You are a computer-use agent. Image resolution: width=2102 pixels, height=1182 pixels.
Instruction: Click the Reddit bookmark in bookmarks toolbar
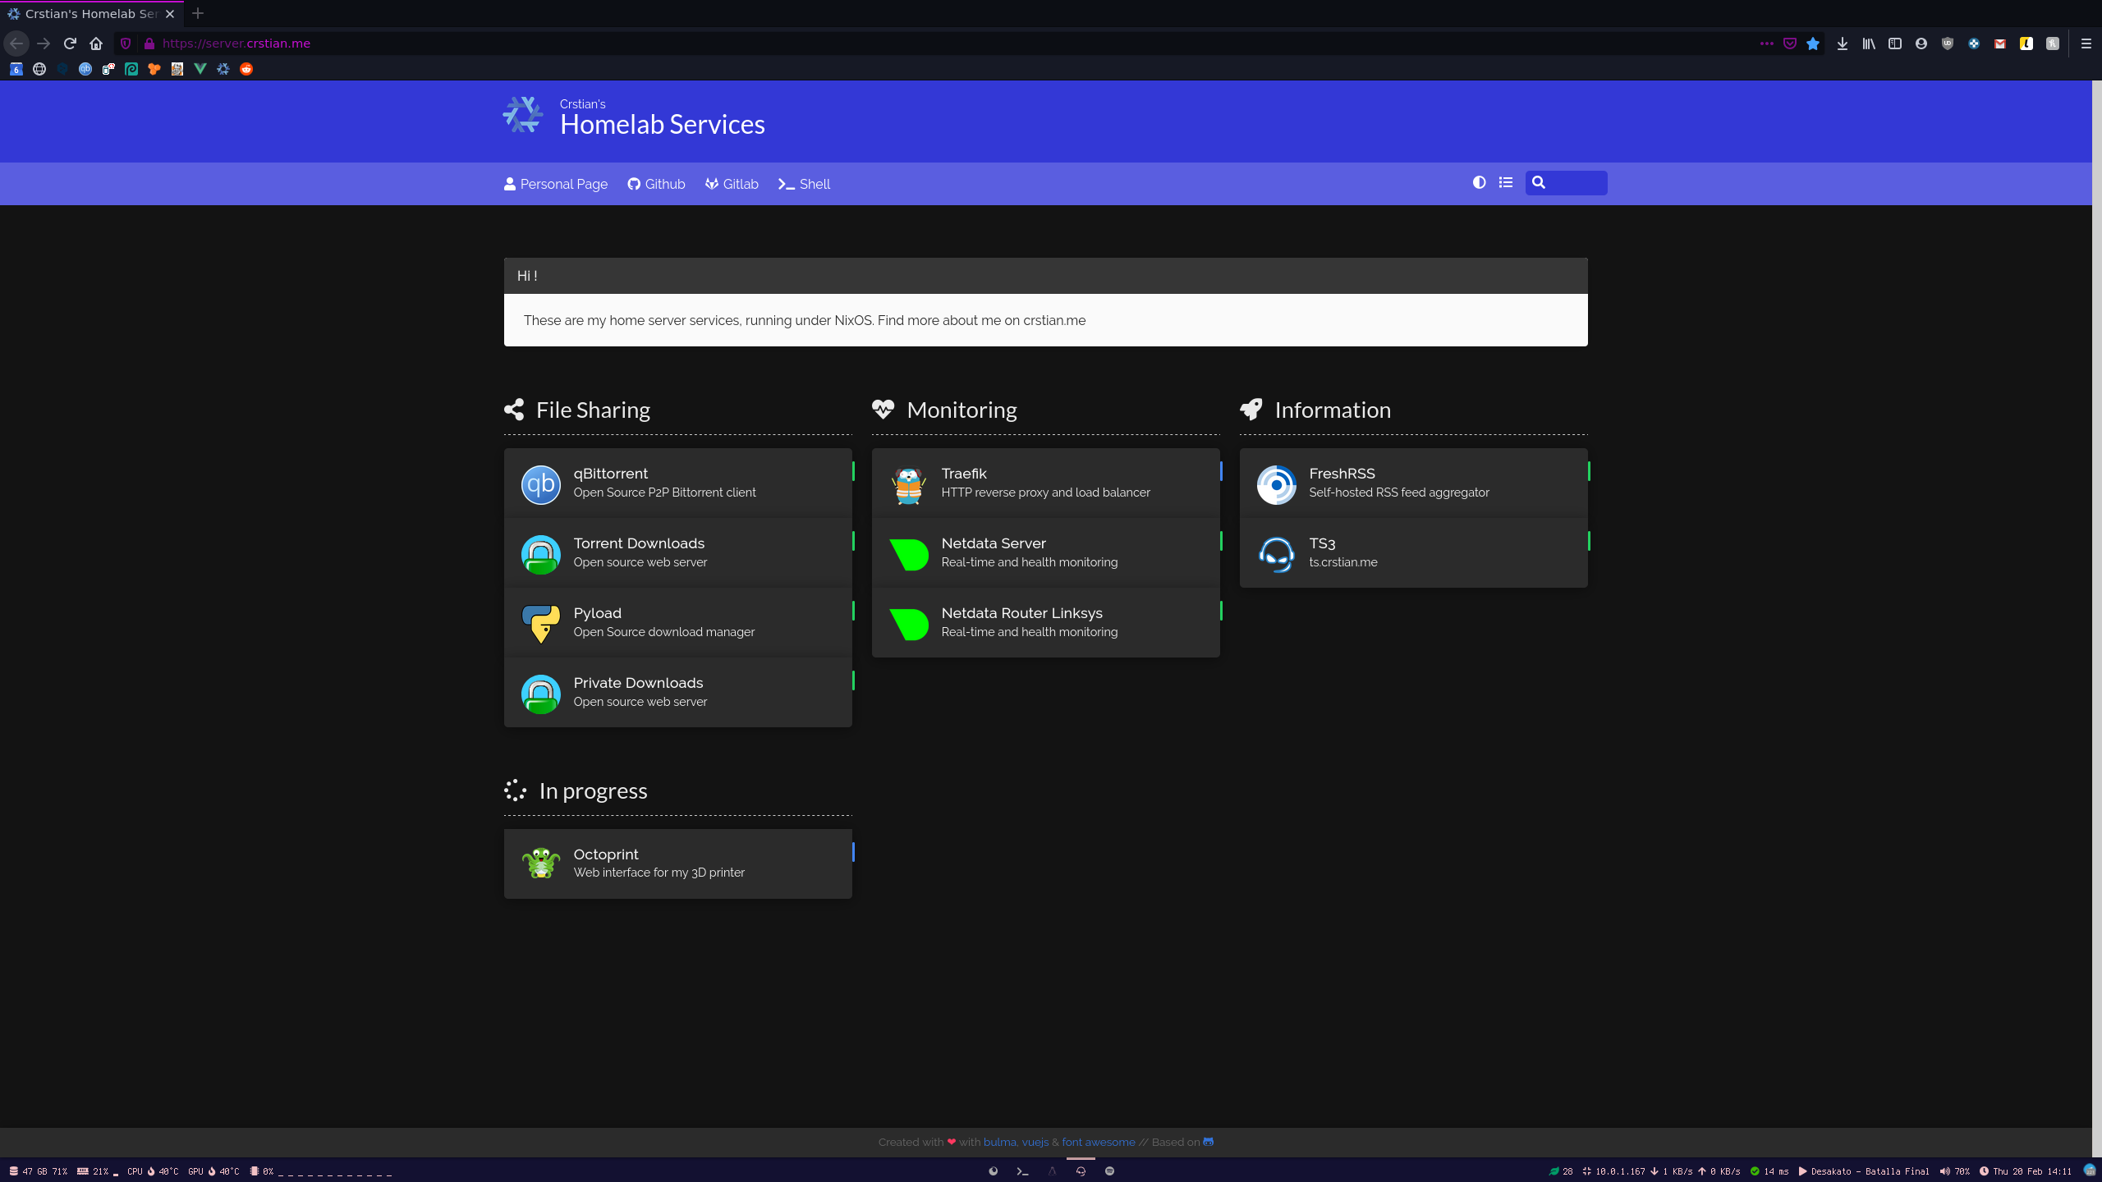(246, 69)
